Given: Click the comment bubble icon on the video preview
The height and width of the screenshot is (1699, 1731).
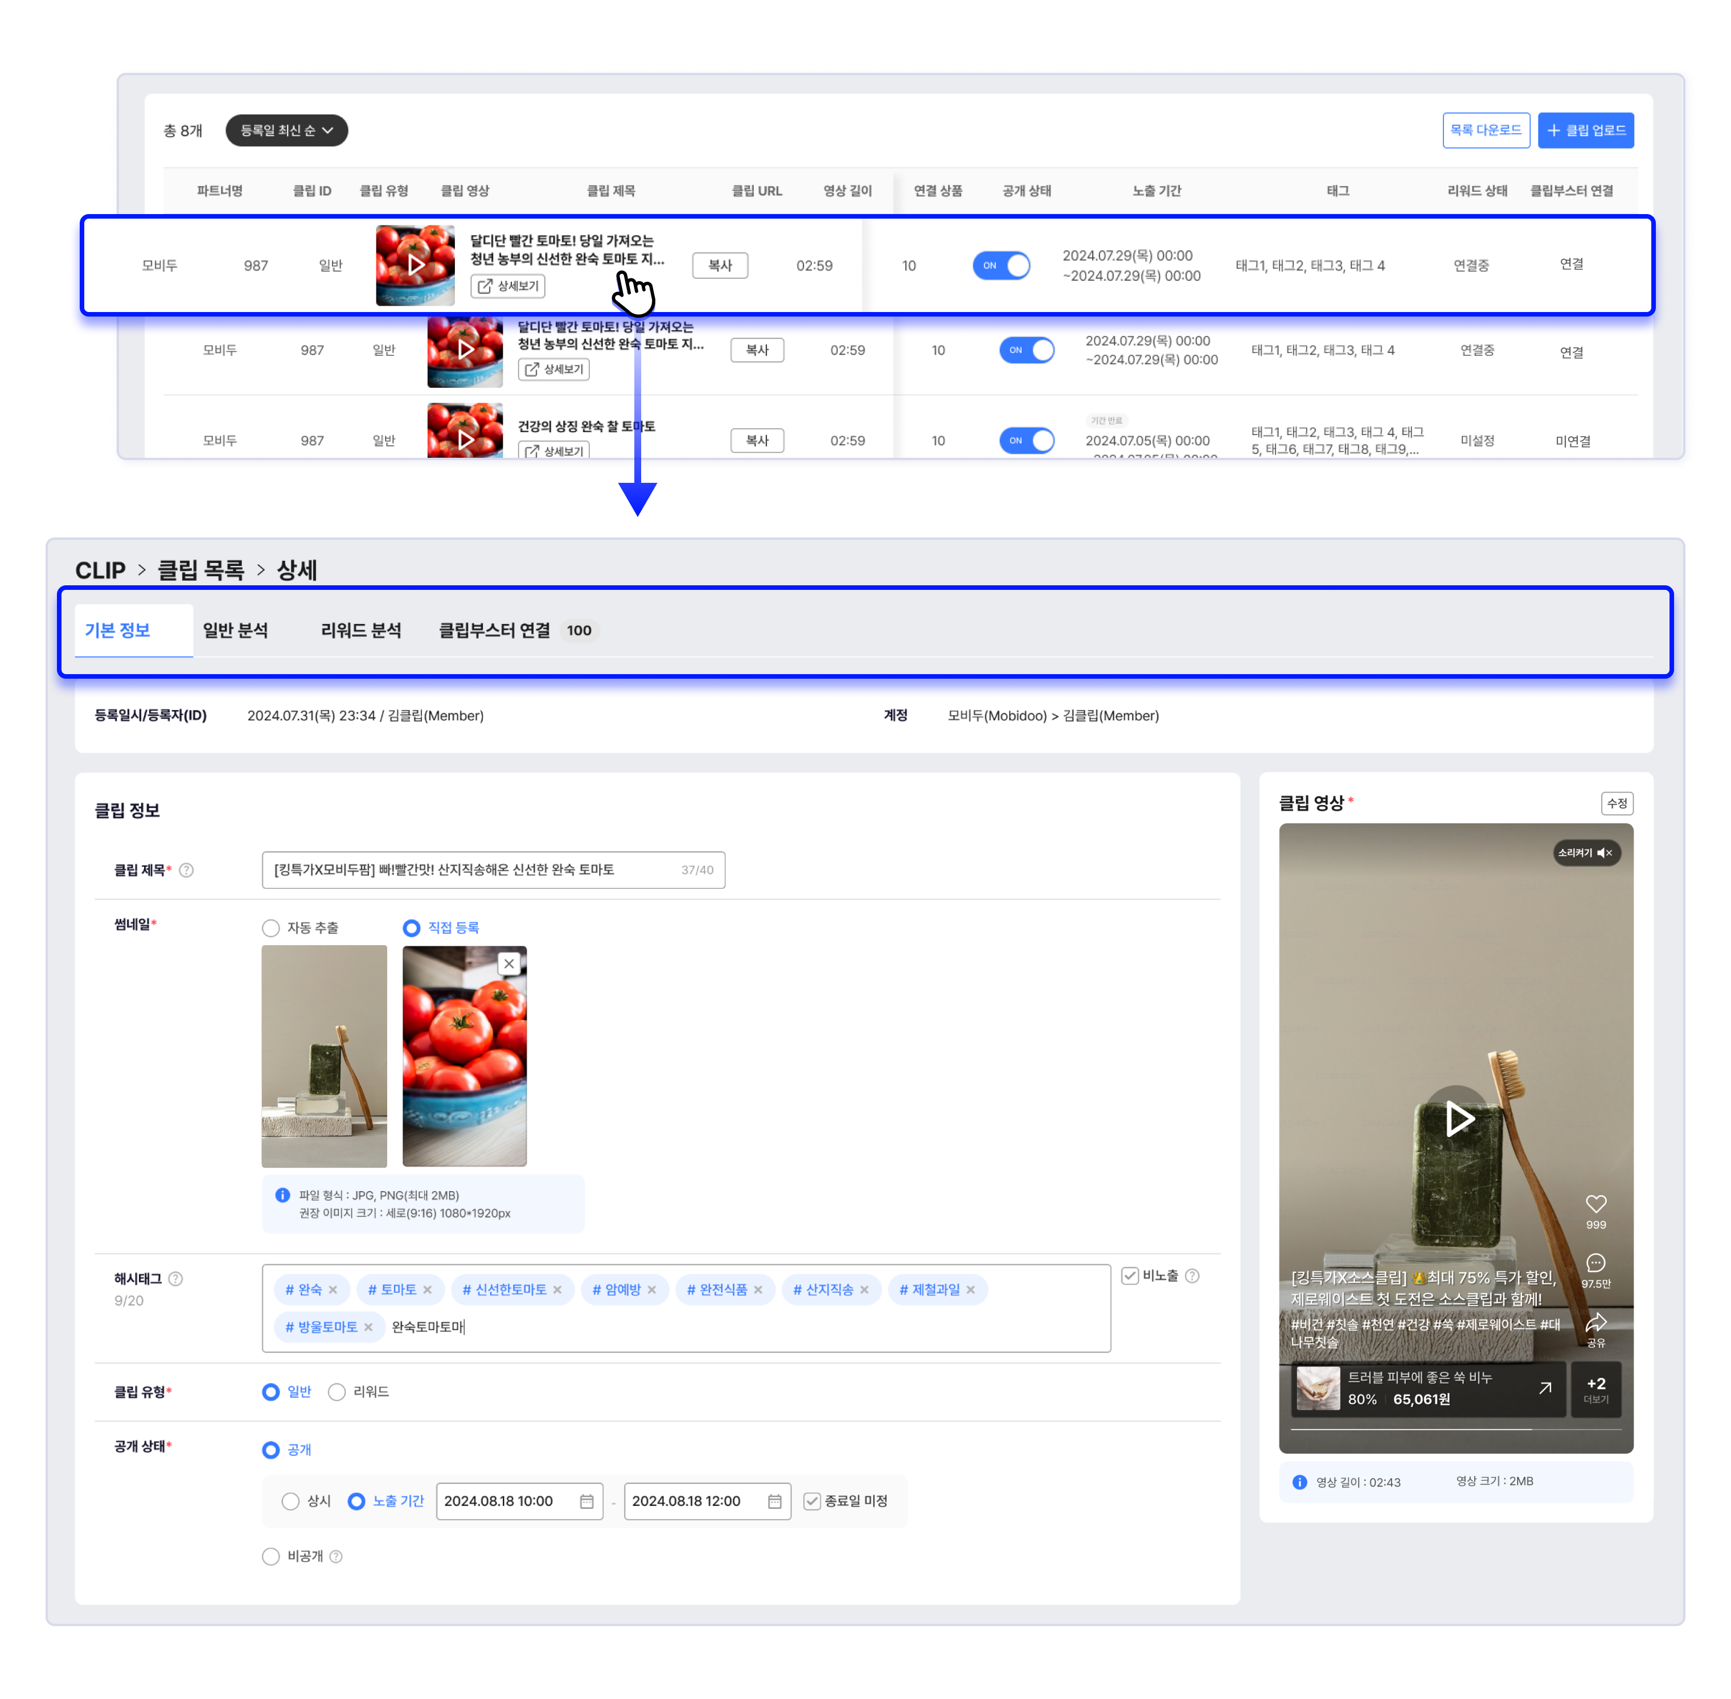Looking at the screenshot, I should pyautogui.click(x=1595, y=1263).
